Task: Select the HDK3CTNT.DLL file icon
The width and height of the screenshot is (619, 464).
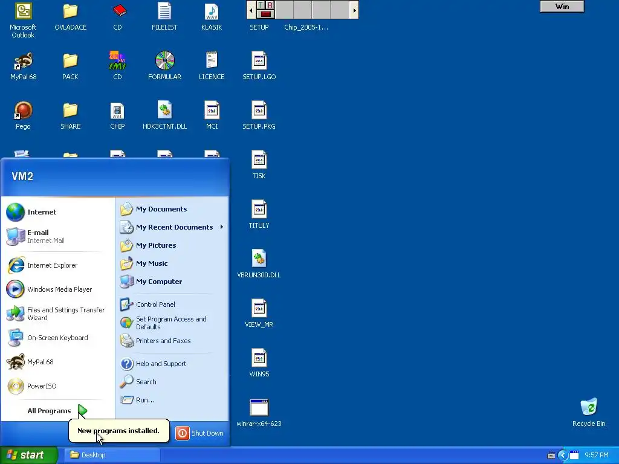Action: coord(164,116)
